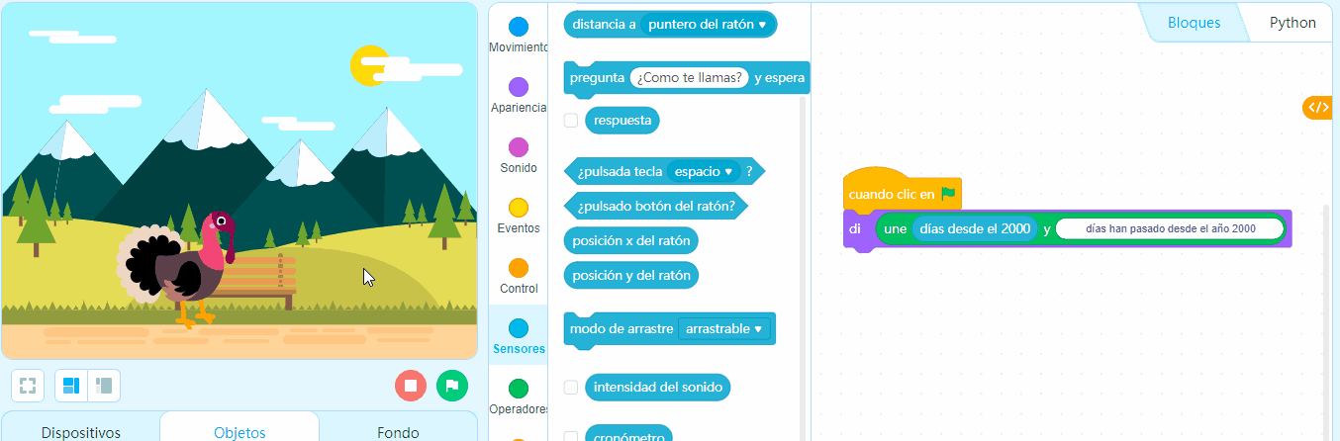Screen dimensions: 1340x441
Task: Switch to the Bloques tab
Action: click(x=1194, y=23)
